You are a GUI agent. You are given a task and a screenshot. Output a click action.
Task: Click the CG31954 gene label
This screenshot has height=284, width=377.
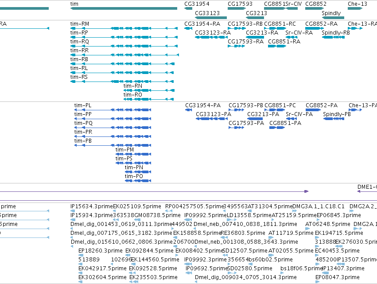(x=197, y=4)
